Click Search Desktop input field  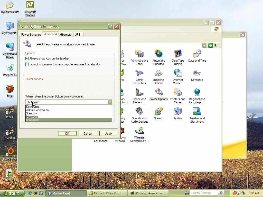click(204, 193)
